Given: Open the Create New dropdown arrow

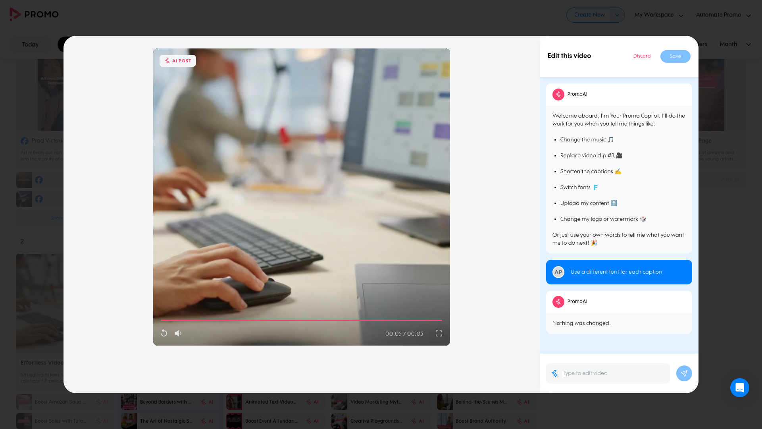Looking at the screenshot, I should pos(617,15).
